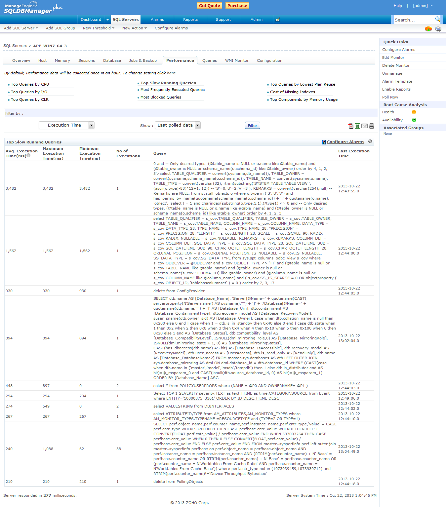The height and width of the screenshot is (507, 446).
Task: Open Alarm Template in Quick Links
Action: pyautogui.click(x=397, y=81)
